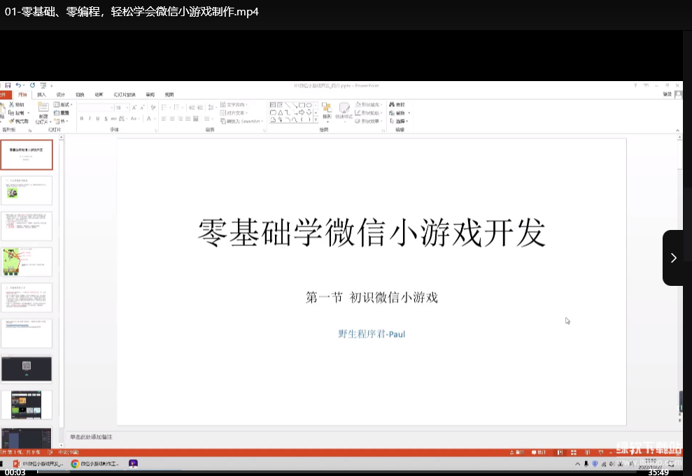
Task: Switch to Slide Sorter view in status bar
Action: pyautogui.click(x=573, y=452)
